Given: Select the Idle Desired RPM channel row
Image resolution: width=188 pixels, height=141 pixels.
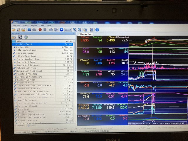Looking at the screenshot, I should (43, 50).
